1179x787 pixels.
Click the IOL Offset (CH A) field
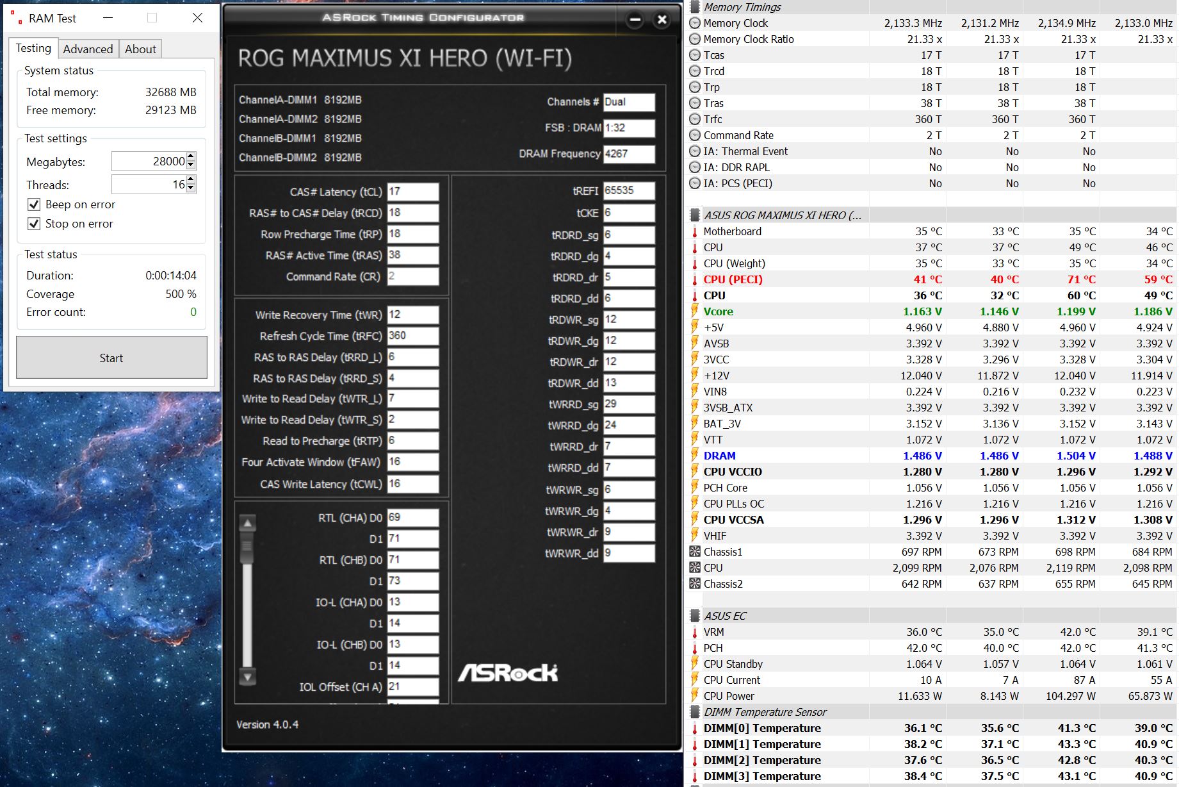(413, 687)
